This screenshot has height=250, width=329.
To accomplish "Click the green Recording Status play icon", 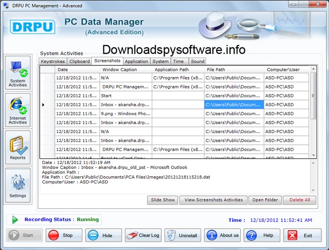I will click(x=15, y=219).
